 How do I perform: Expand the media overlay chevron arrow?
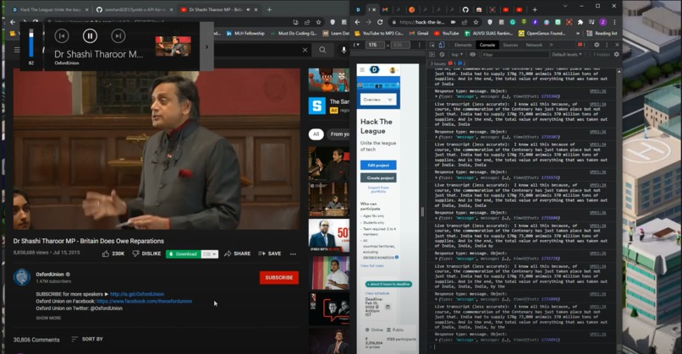click(206, 46)
